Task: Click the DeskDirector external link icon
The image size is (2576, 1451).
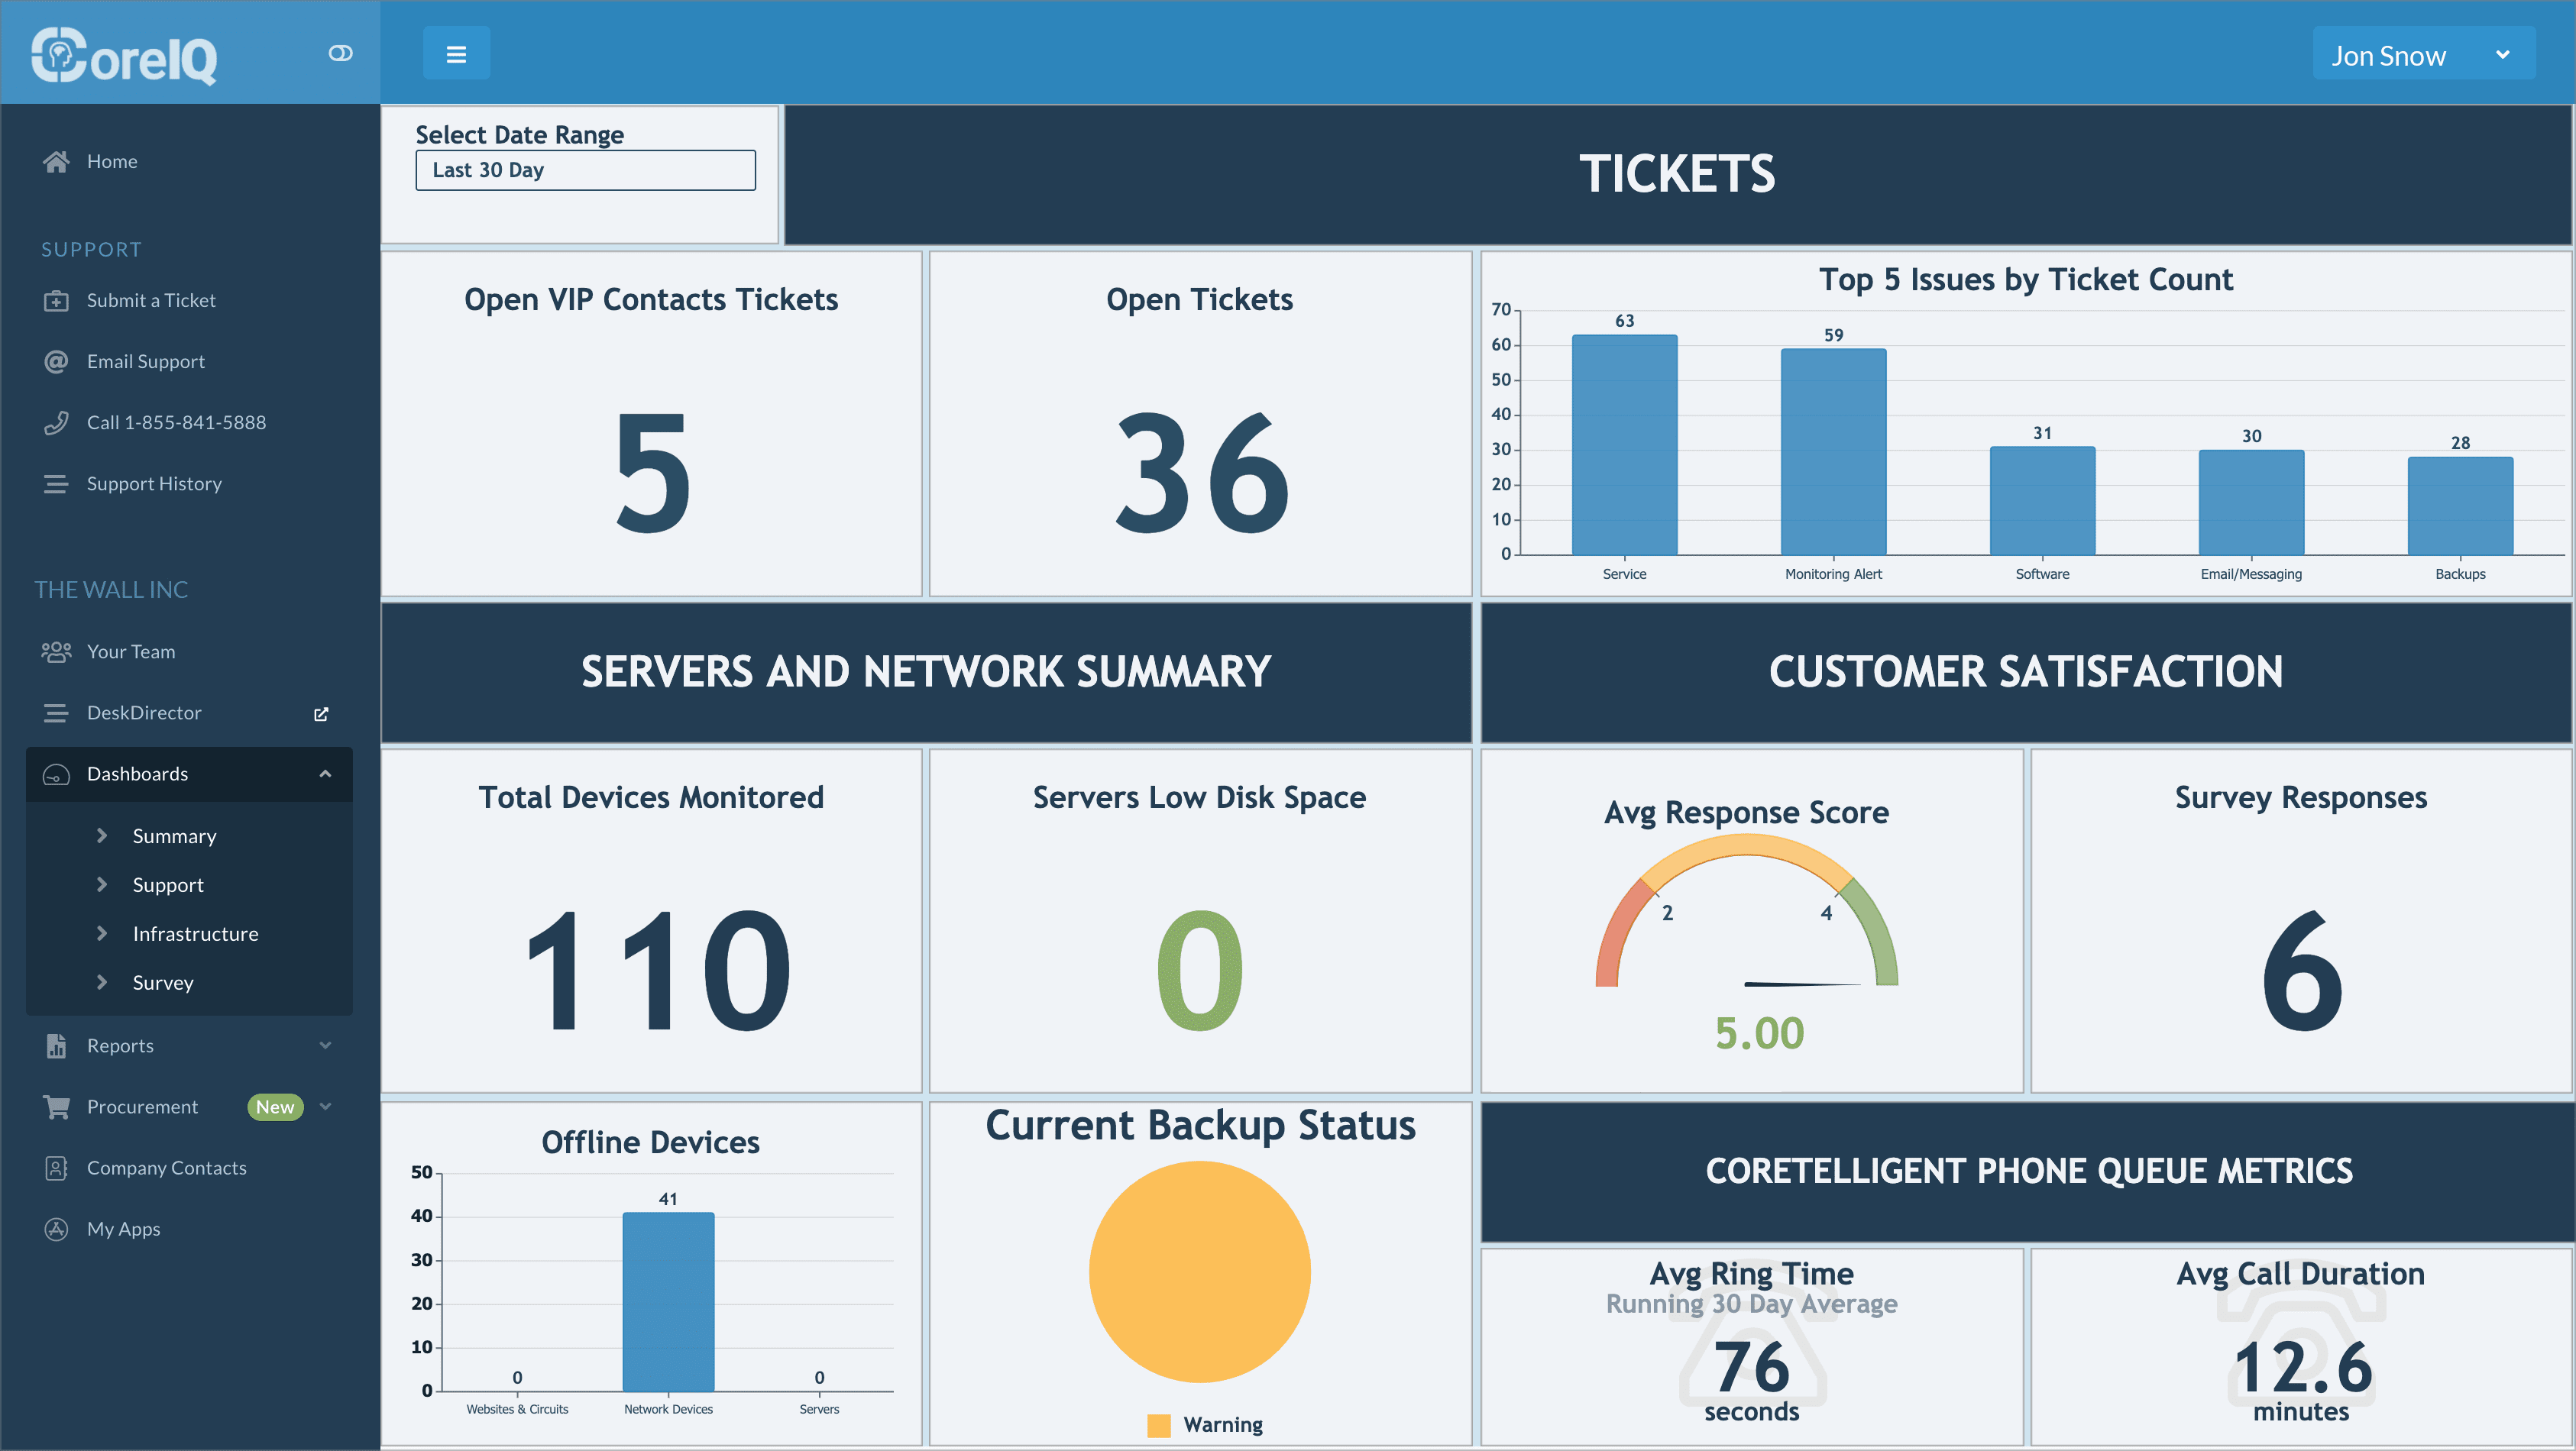Action: (321, 713)
